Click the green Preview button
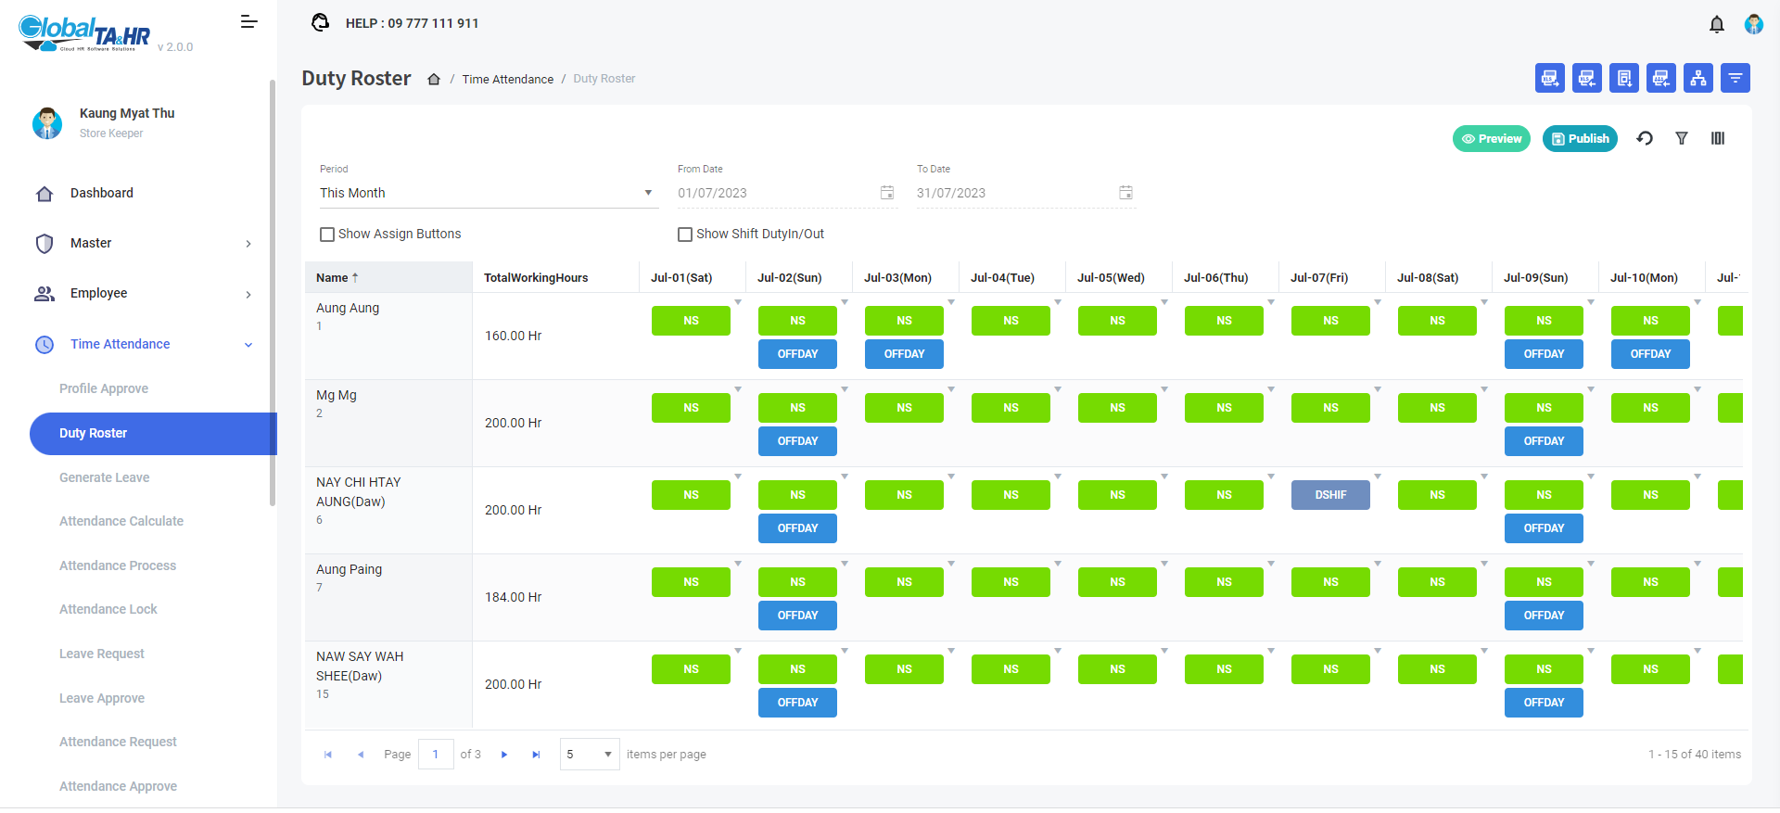Viewport: 1780px width, 813px height. 1491,139
